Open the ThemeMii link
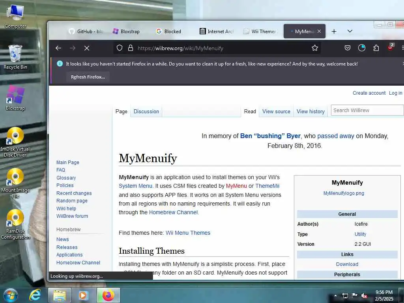 [267, 186]
